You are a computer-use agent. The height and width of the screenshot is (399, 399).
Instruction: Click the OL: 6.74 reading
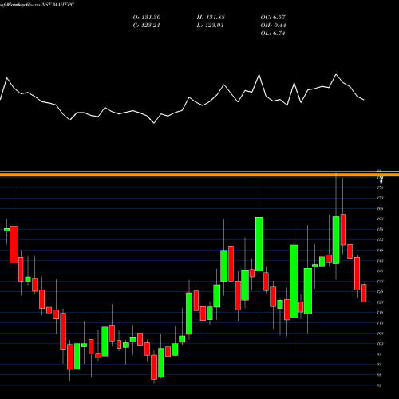tap(273, 34)
